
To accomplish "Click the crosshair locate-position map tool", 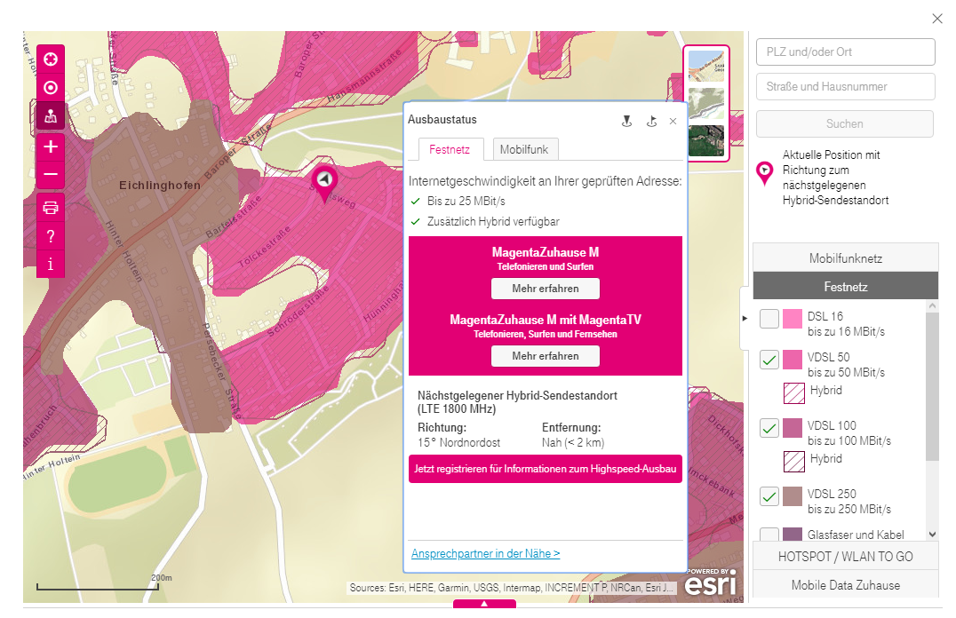I will pyautogui.click(x=51, y=59).
